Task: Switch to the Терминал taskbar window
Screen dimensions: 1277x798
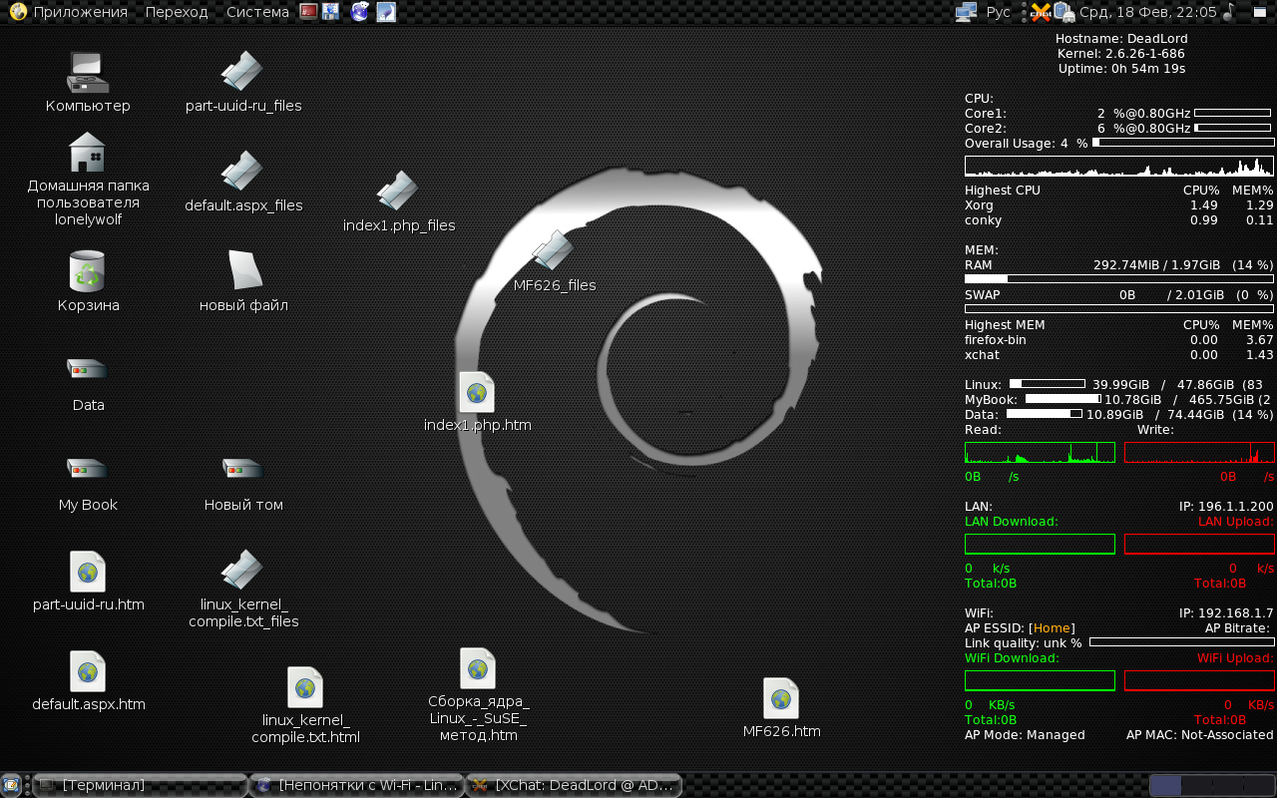Action: tap(140, 785)
